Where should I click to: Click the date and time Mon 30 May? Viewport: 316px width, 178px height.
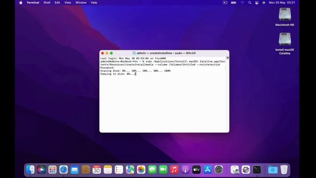(282, 2)
